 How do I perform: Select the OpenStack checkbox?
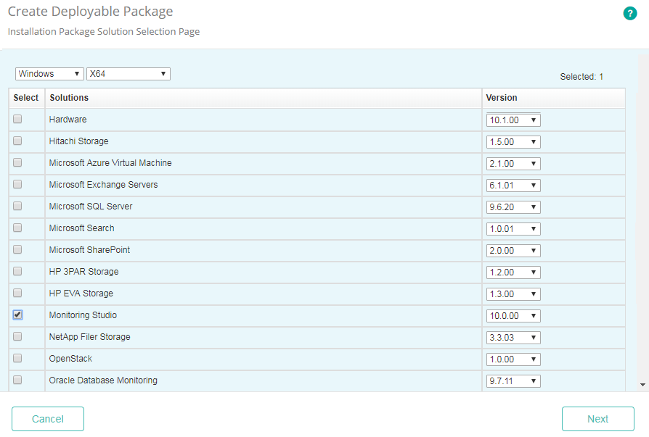pyautogui.click(x=17, y=358)
